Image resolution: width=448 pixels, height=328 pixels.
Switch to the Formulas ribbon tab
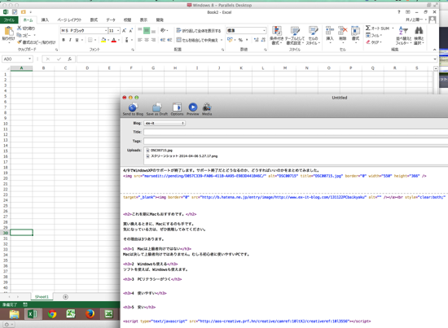pos(94,20)
